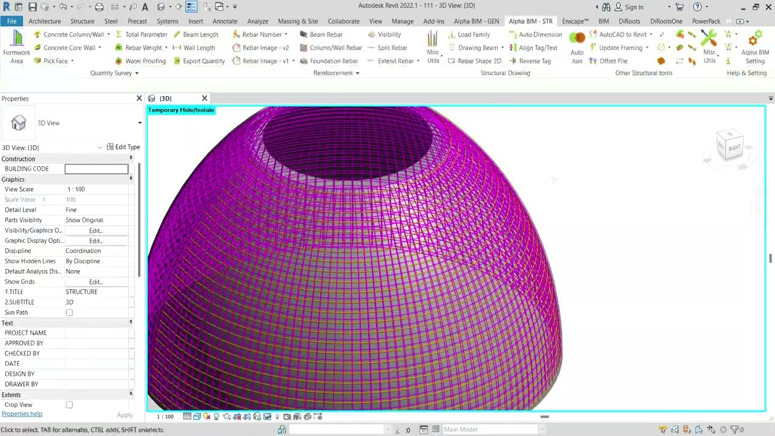Viewport: 775px width, 436px height.
Task: Click Edit Type button in Properties
Action: pyautogui.click(x=123, y=147)
